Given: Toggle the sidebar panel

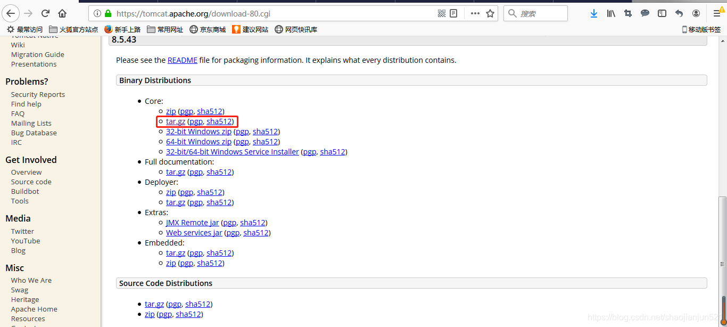Looking at the screenshot, I should click(x=662, y=13).
